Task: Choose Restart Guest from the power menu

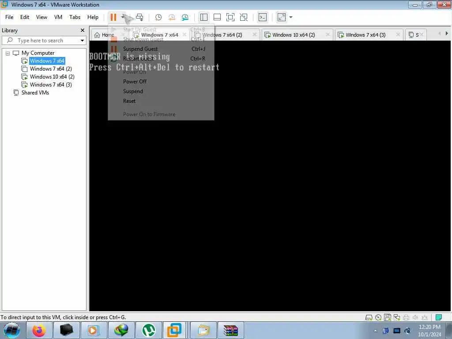Action: tap(161, 59)
